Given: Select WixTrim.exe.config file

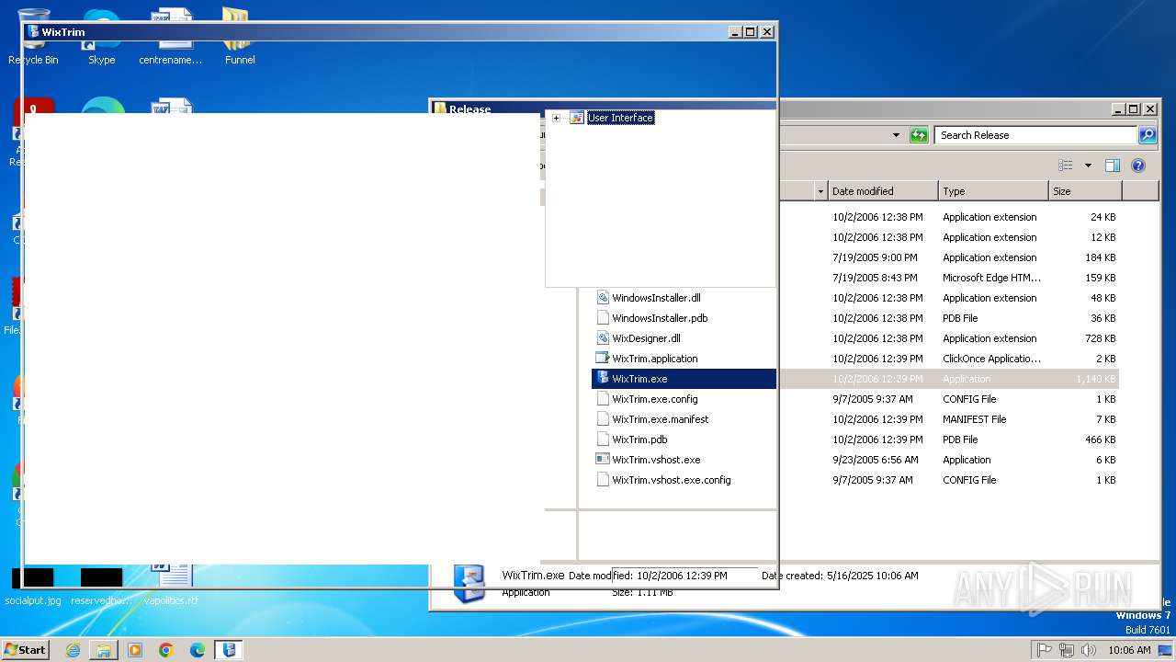Looking at the screenshot, I should (x=655, y=399).
